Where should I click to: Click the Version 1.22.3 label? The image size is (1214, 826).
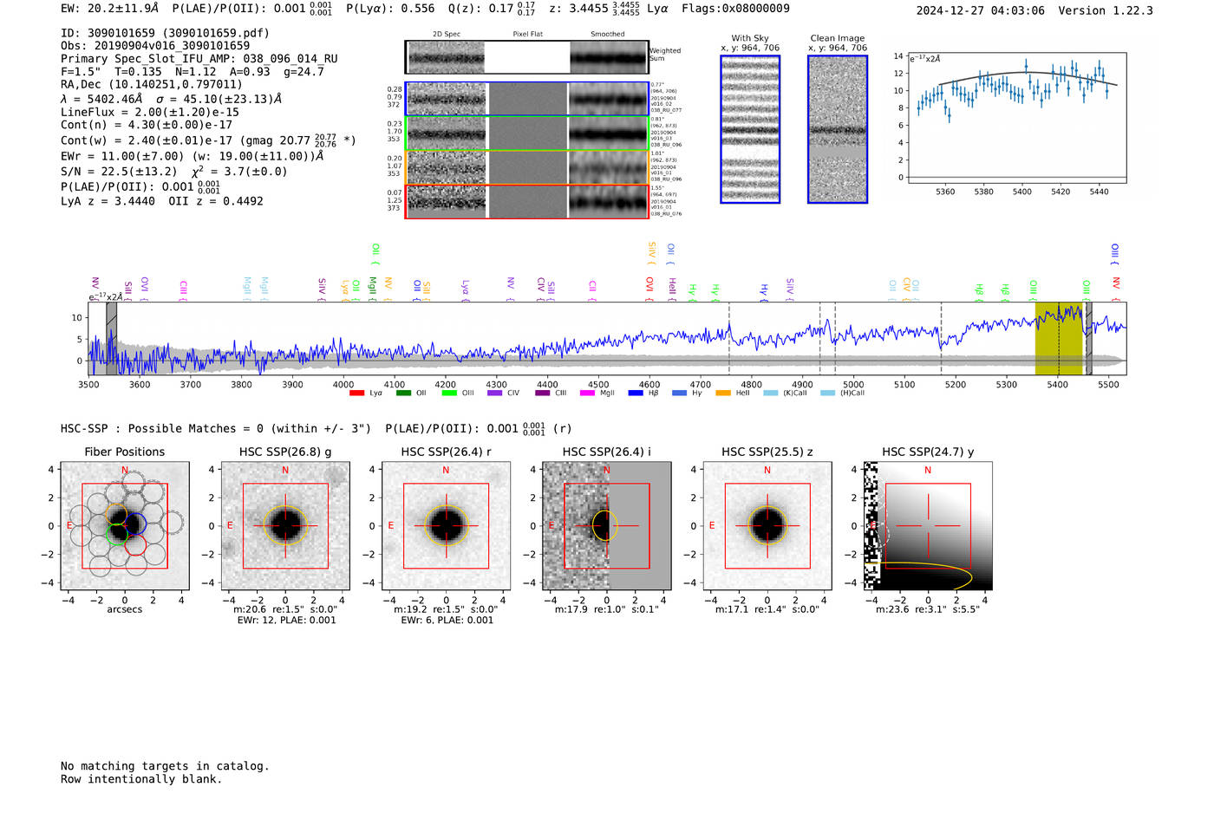1106,10
